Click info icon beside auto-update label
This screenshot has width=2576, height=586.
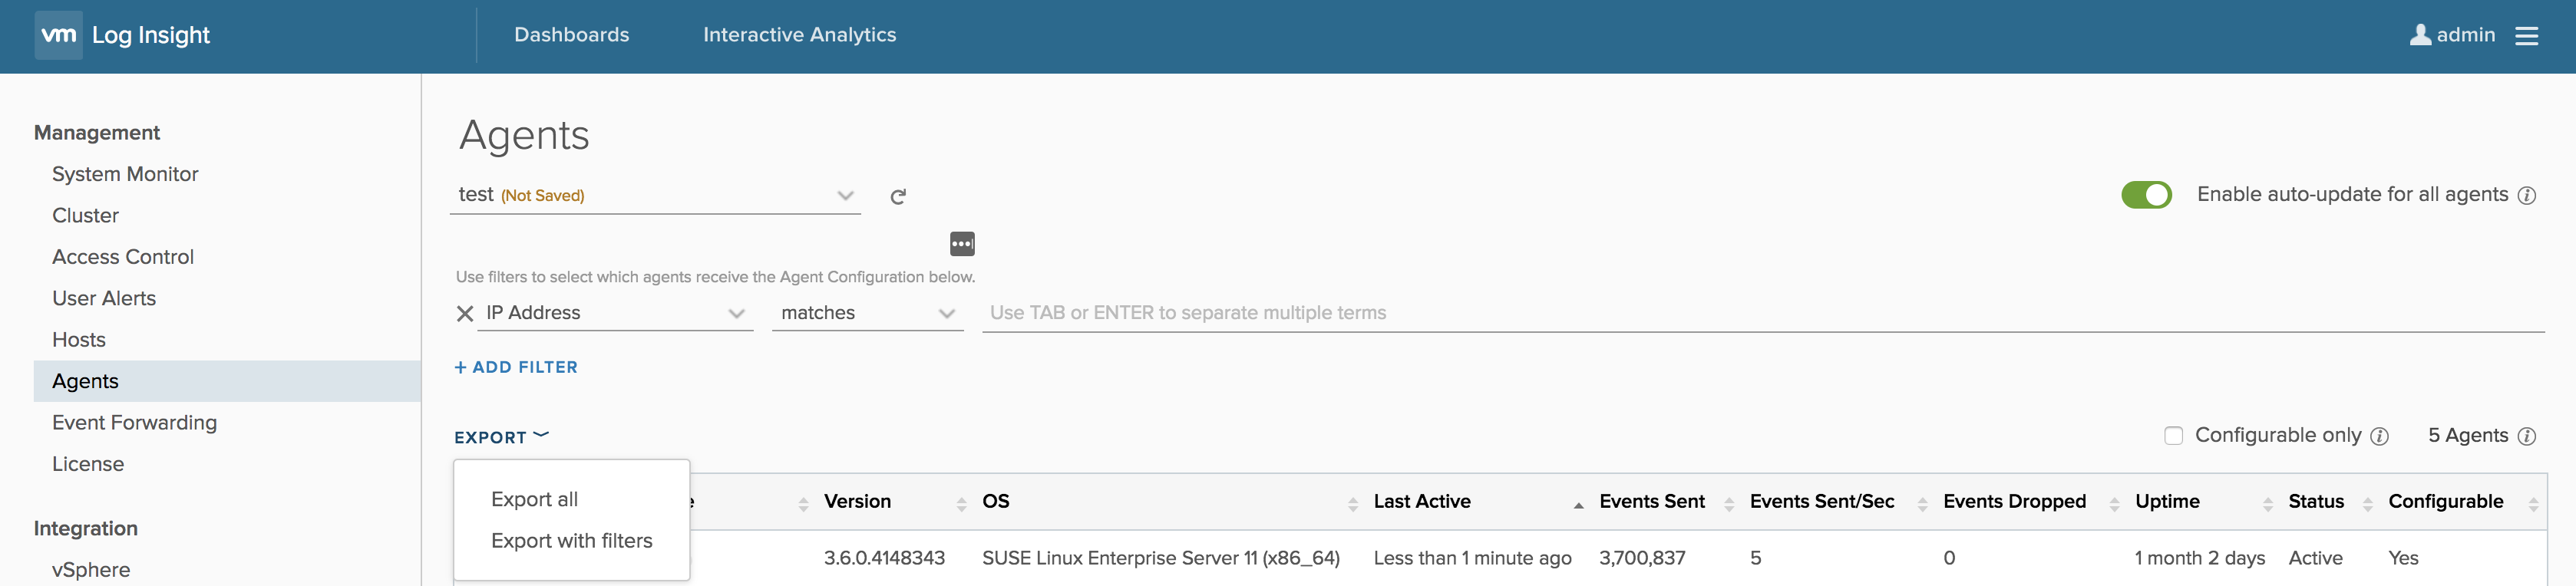tap(2526, 196)
